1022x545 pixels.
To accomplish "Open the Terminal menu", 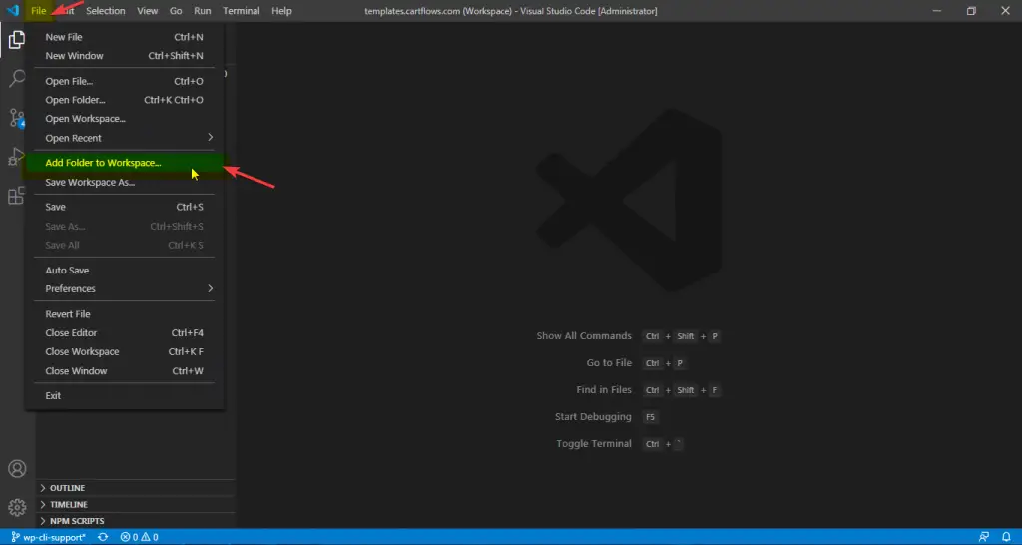I will [x=242, y=10].
